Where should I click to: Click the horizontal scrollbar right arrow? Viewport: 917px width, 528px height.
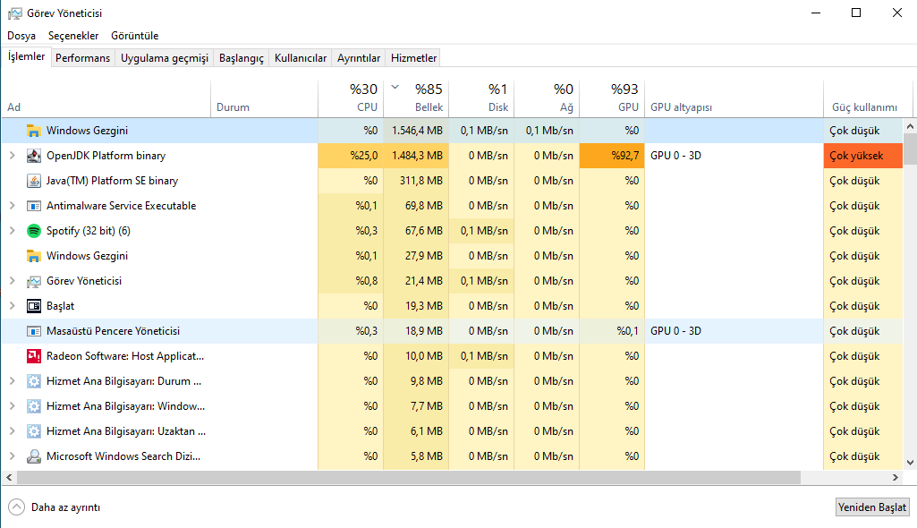coord(896,478)
